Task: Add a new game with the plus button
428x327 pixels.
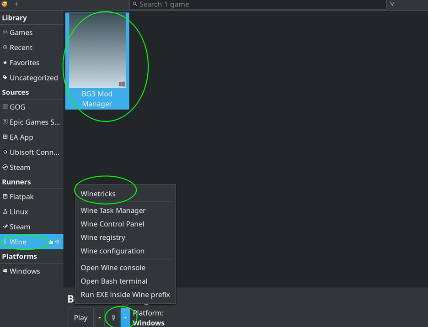Action: 16,4
